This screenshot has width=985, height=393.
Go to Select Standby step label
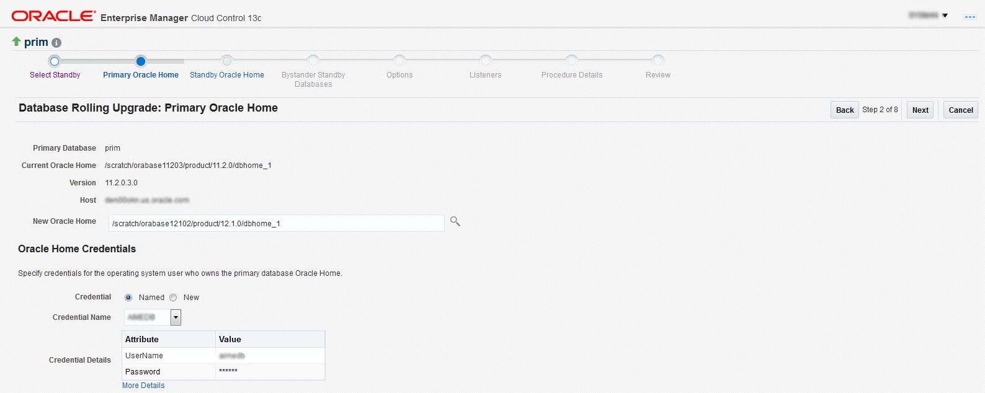[x=55, y=75]
